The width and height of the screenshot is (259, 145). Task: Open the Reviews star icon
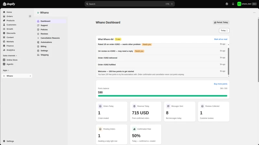tap(38, 34)
